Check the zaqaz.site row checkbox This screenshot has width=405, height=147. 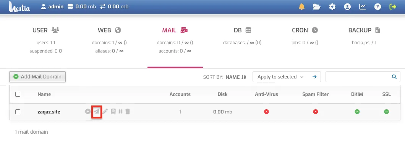coord(18,112)
